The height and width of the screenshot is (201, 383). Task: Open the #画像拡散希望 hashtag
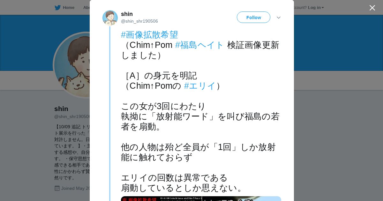(149, 35)
